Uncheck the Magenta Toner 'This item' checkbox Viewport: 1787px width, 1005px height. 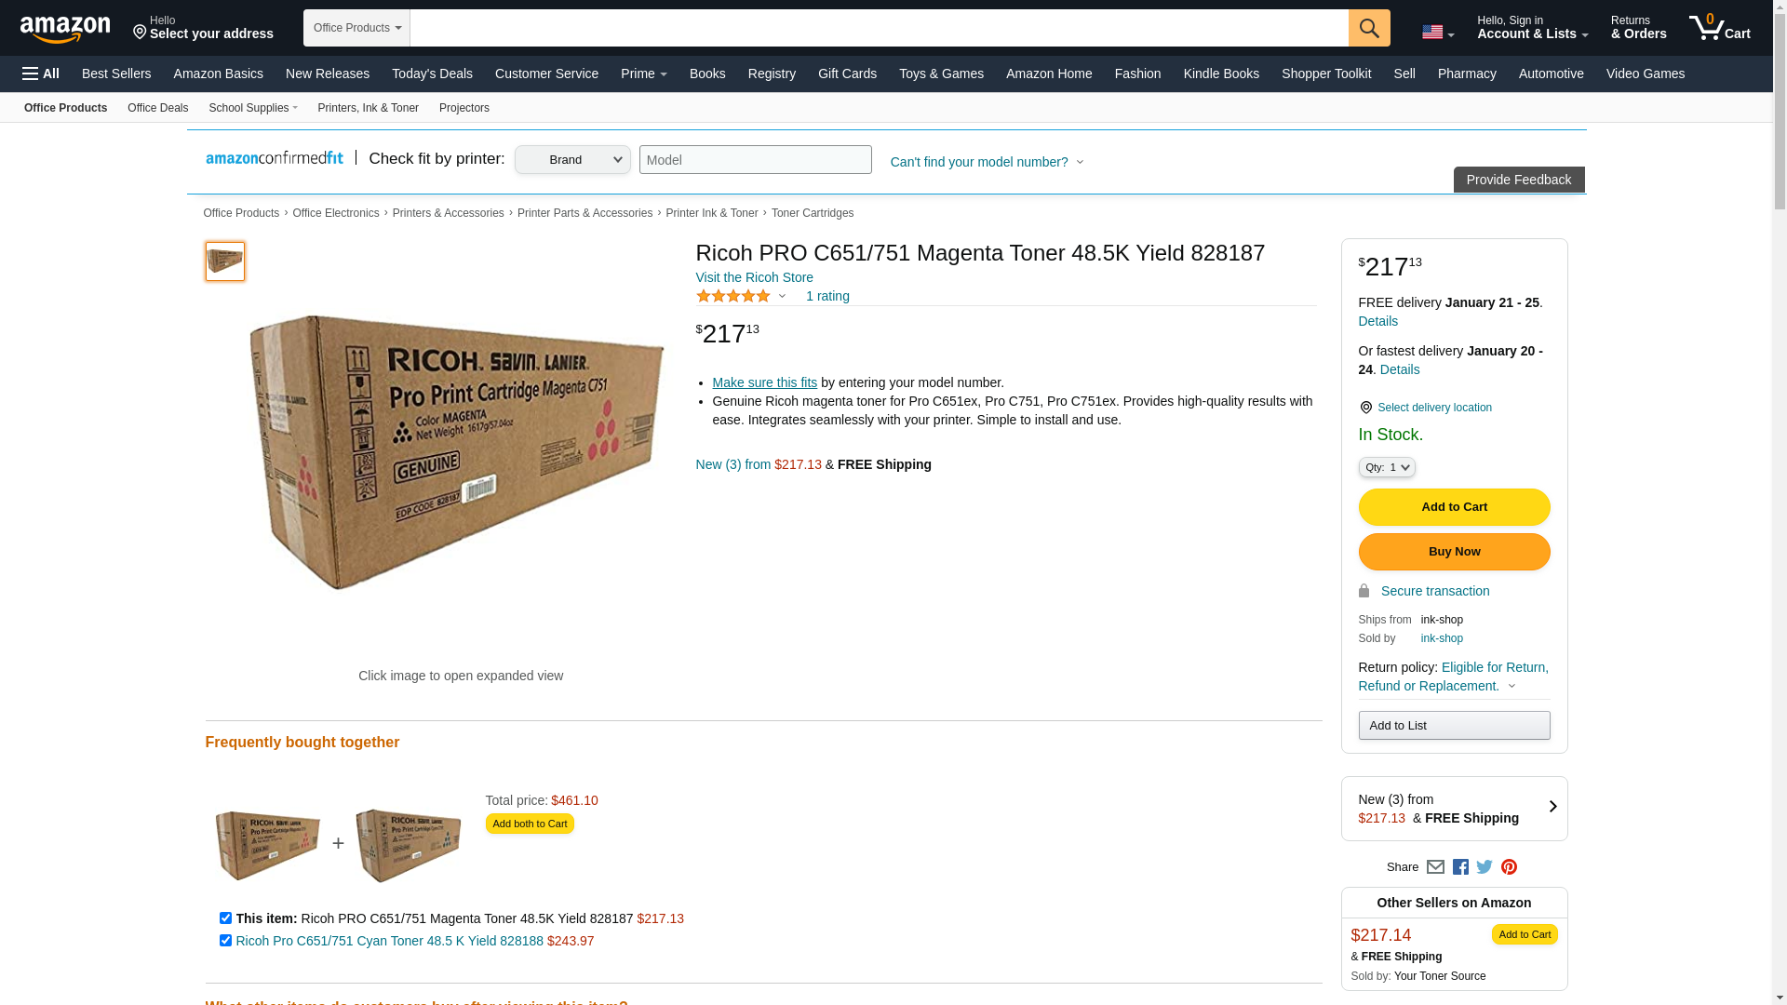(x=225, y=918)
